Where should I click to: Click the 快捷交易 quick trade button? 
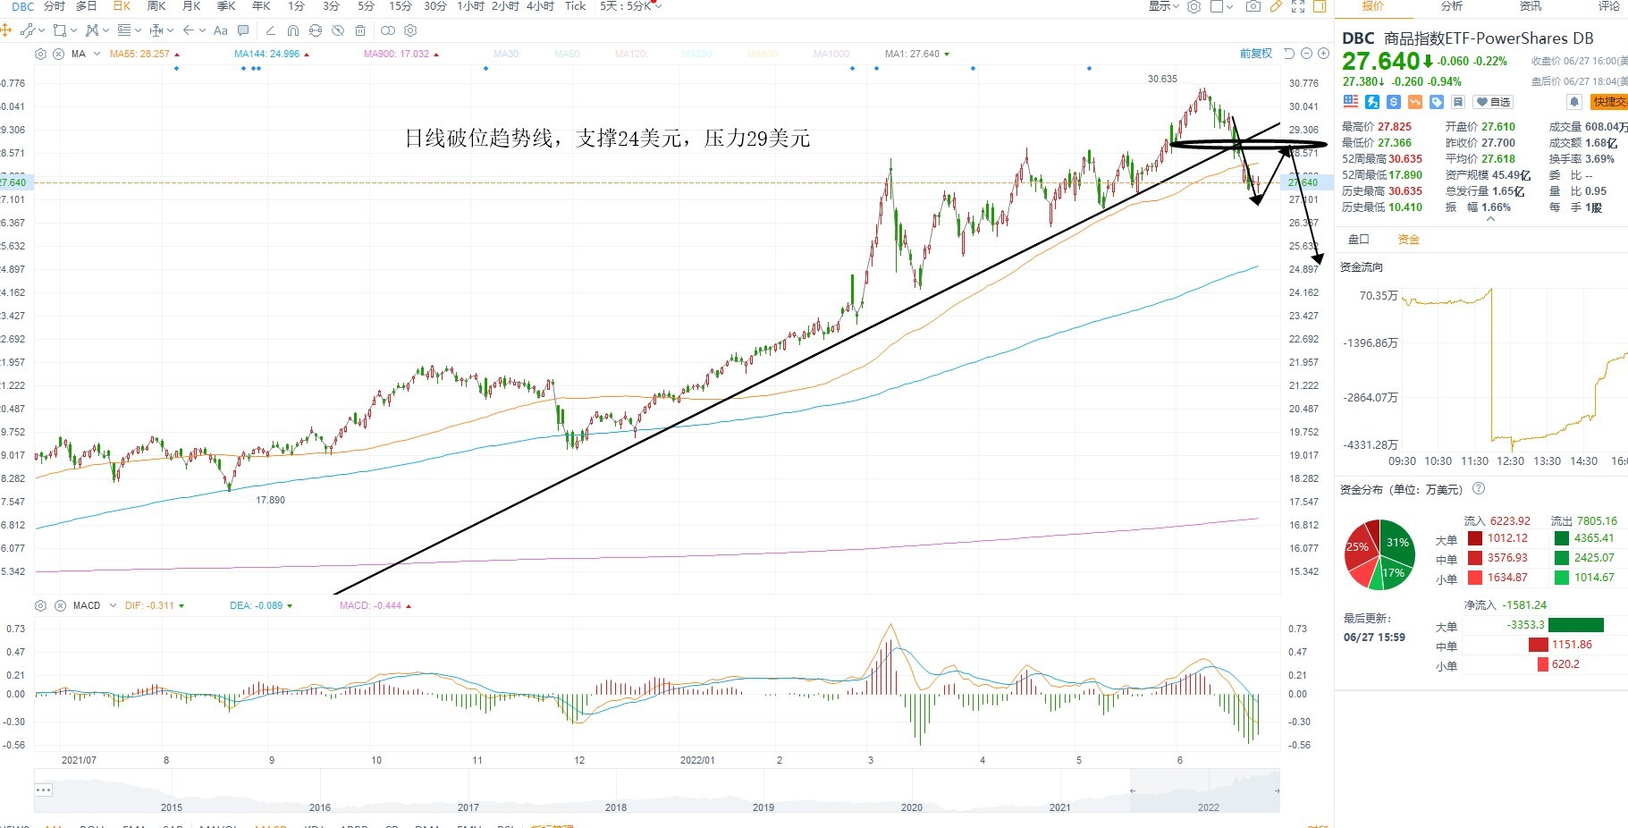[1609, 102]
